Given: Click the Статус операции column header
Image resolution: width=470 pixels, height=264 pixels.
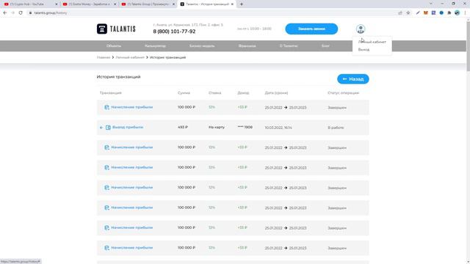Looking at the screenshot, I should pos(343,93).
